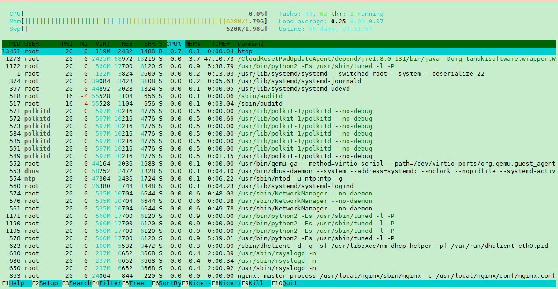Sort by the USER column header
The width and height of the screenshot is (558, 289).
32,44
